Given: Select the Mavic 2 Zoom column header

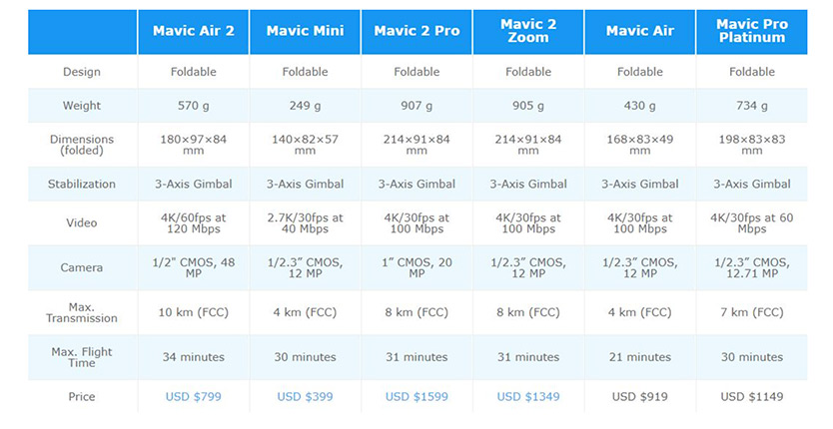Looking at the screenshot, I should click(x=528, y=31).
